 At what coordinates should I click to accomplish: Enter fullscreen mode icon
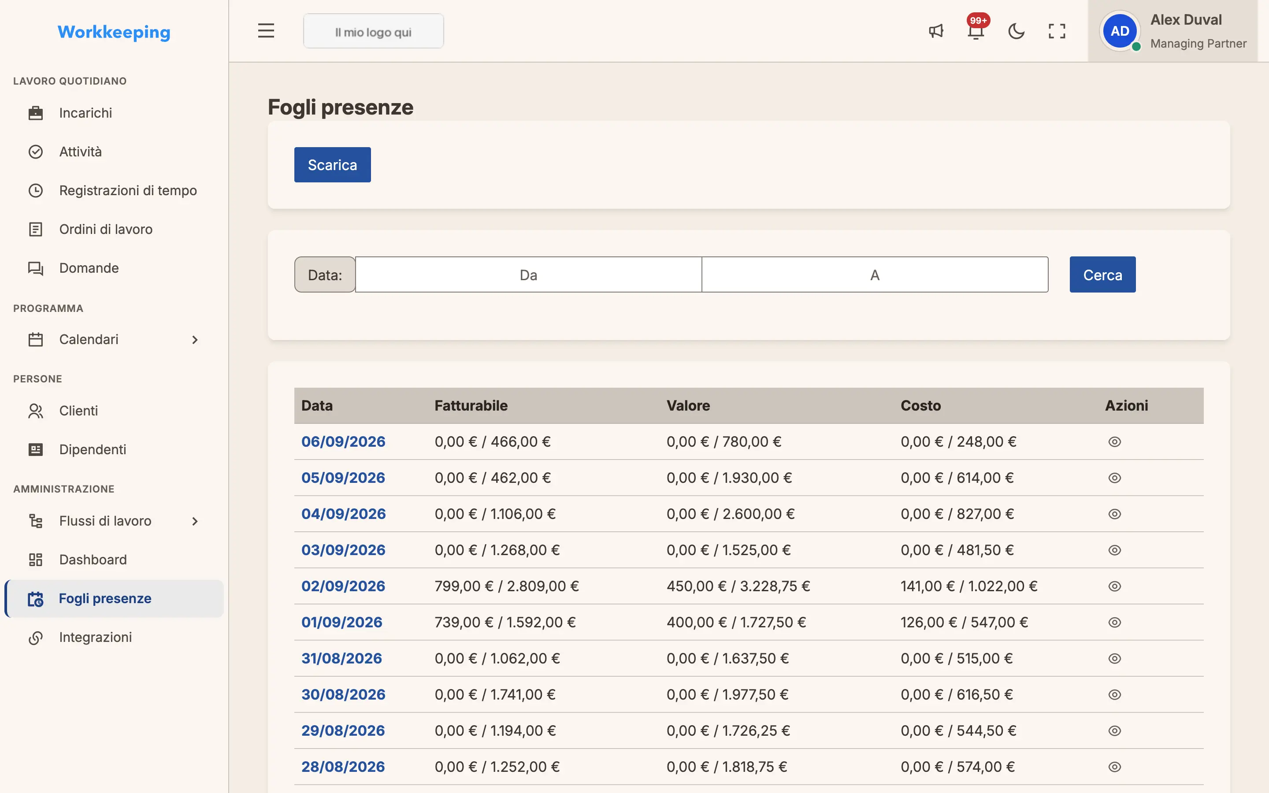[1057, 31]
